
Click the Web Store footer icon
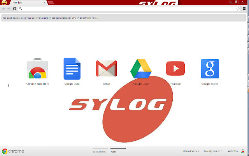coord(243,151)
